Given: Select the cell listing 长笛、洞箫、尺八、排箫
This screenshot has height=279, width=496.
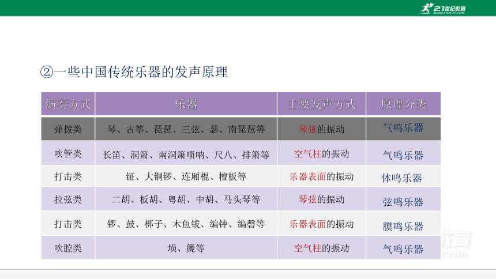Looking at the screenshot, I should click(x=186, y=154).
